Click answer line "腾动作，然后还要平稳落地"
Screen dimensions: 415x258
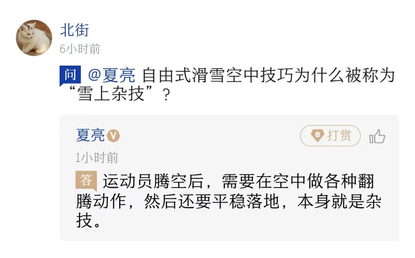[x=178, y=202]
